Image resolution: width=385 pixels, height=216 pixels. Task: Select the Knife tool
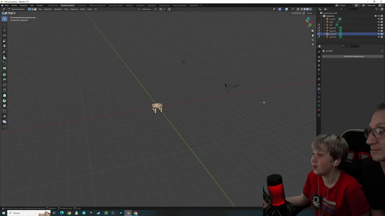click(x=5, y=90)
